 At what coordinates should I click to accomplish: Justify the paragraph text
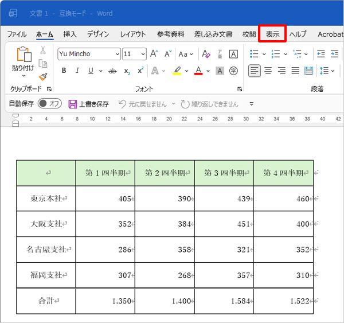point(295,71)
